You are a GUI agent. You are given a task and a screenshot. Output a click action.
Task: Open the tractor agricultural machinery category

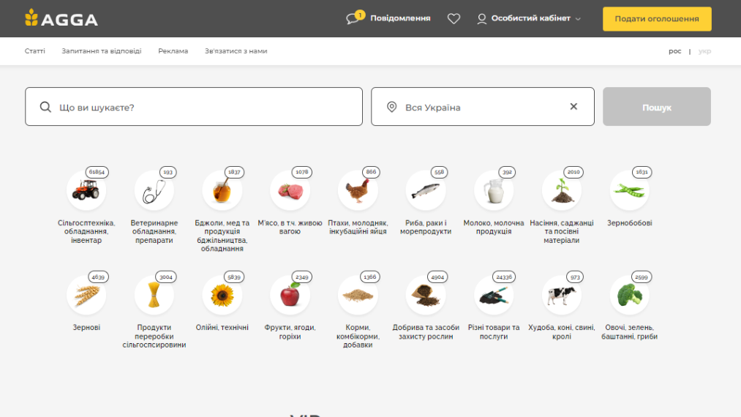coord(86,190)
